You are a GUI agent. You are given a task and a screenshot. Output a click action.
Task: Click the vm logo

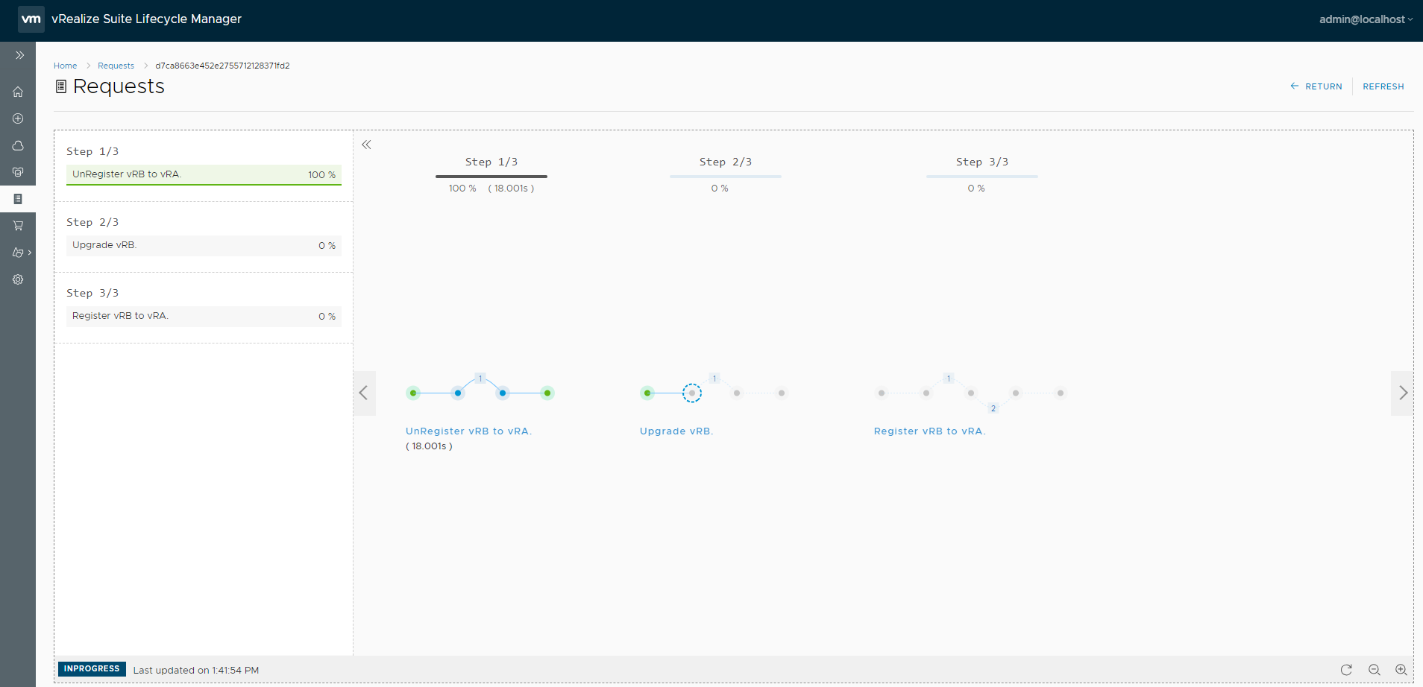(x=31, y=19)
